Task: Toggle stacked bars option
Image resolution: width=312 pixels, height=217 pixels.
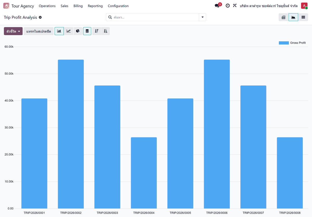Action: [x=87, y=31]
